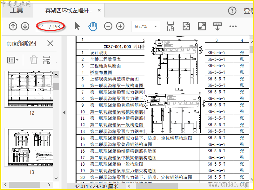Viewport: 254px width, 190px height.
Task: Open the 66.7% zoom level dropdown
Action: [145, 26]
